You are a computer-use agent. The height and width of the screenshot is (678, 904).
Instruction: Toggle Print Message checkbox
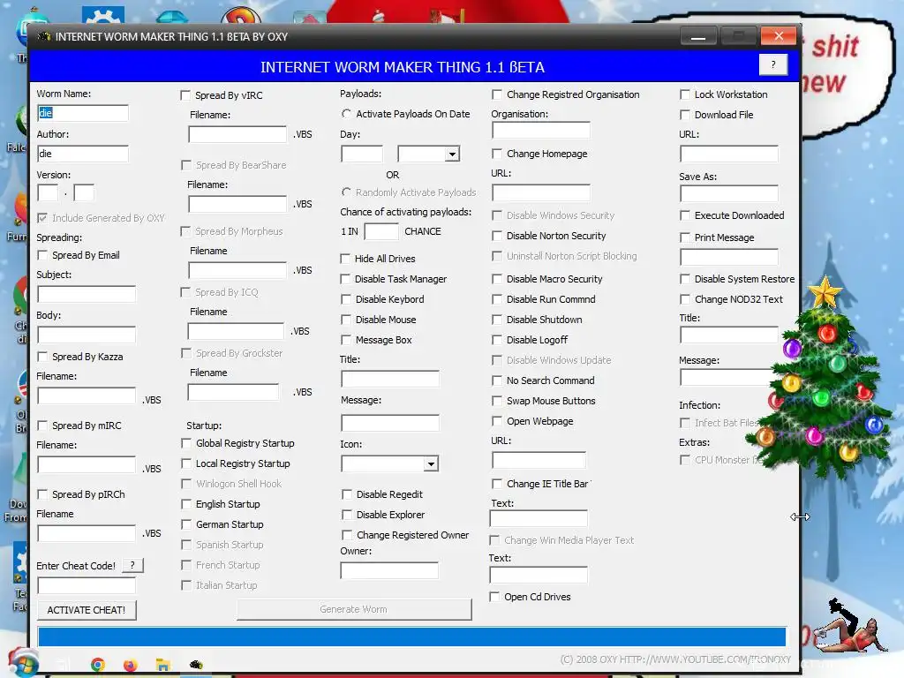(685, 237)
